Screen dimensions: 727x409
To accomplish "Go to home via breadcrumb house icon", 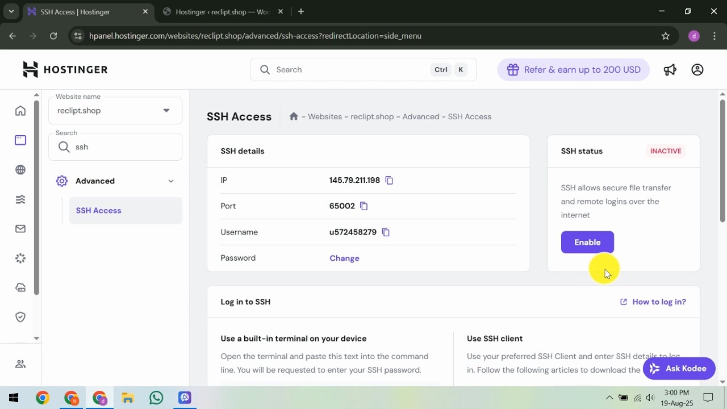I will point(294,116).
